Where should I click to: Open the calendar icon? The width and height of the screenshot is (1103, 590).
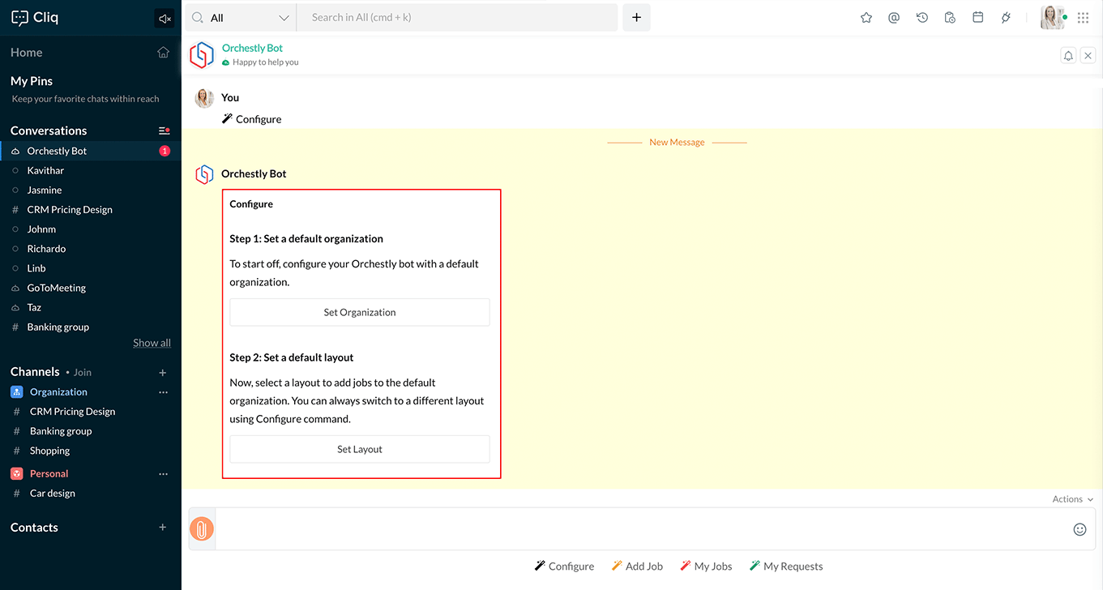978,18
